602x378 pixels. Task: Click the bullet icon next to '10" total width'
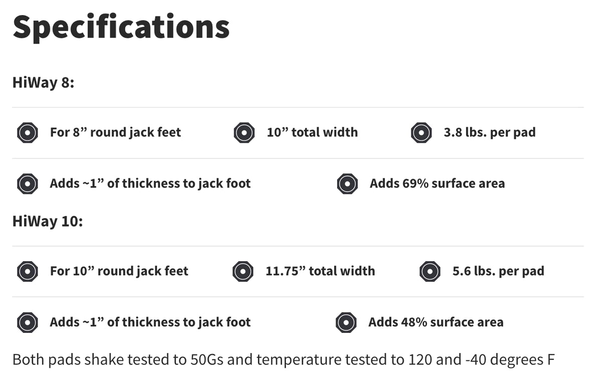click(x=244, y=133)
